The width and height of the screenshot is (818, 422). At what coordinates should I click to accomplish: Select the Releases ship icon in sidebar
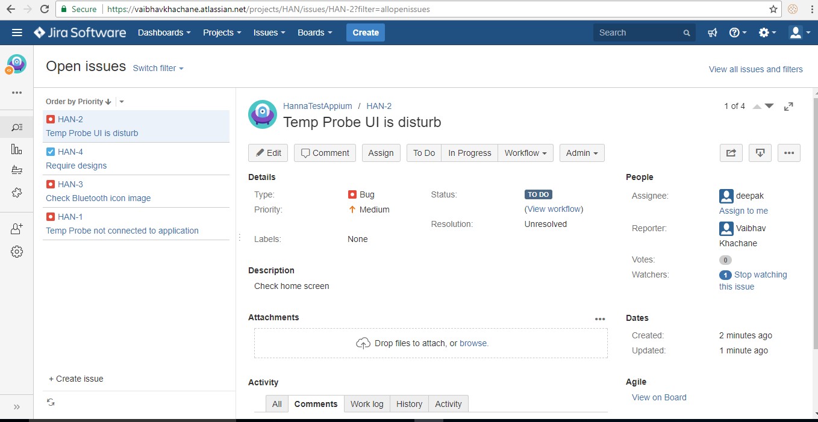coord(17,170)
